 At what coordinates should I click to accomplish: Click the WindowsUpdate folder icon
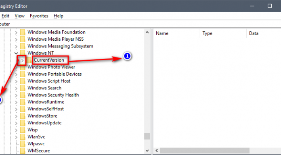23,123
